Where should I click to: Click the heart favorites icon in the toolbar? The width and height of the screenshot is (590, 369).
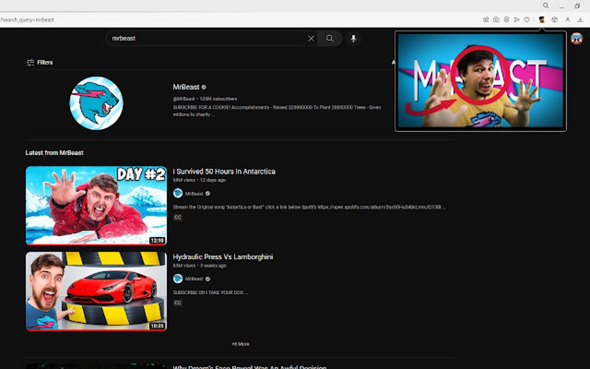(x=527, y=19)
